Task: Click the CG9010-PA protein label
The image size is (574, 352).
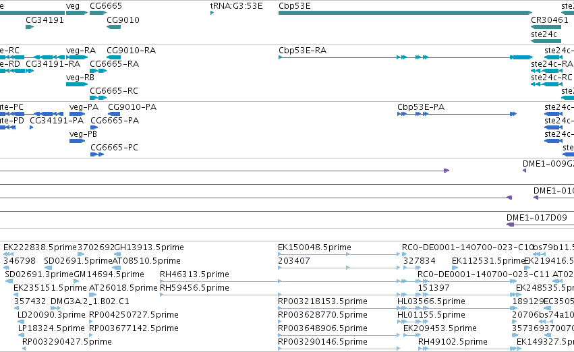Action: (x=132, y=107)
